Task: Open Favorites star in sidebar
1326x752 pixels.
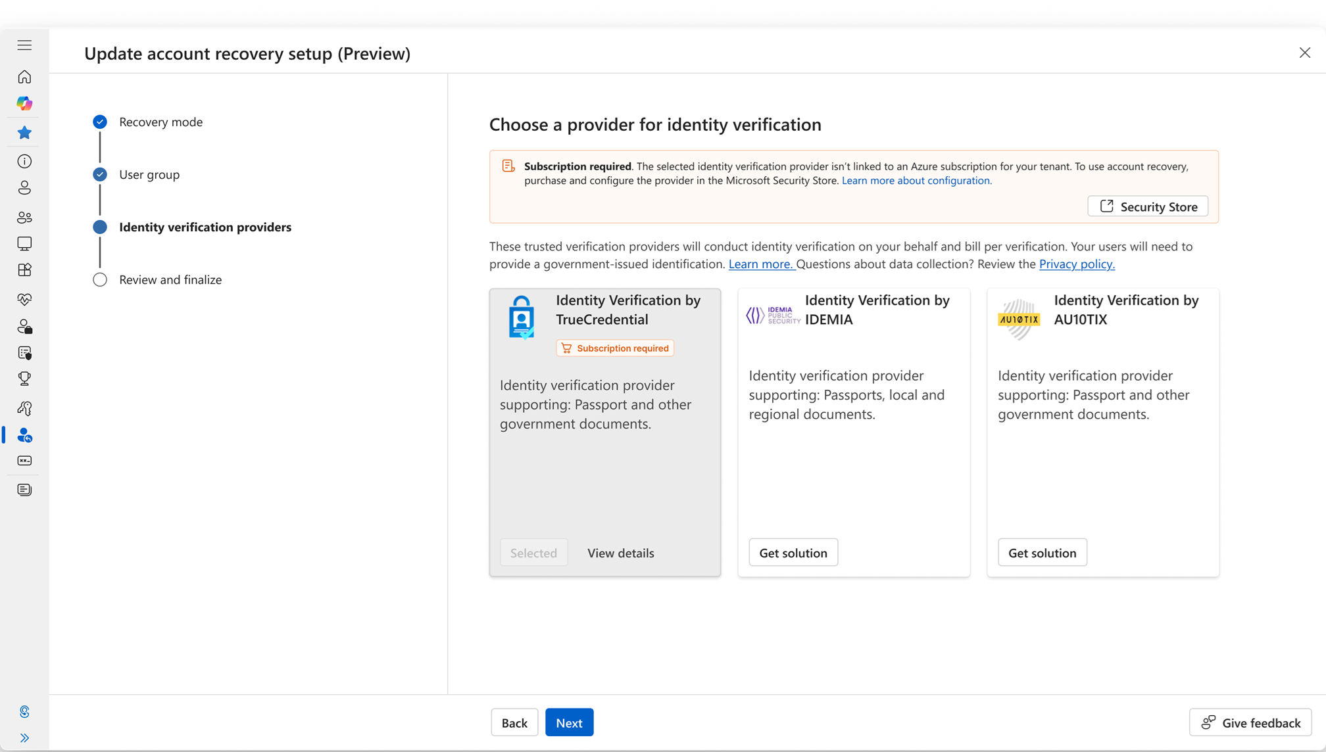Action: (x=24, y=133)
